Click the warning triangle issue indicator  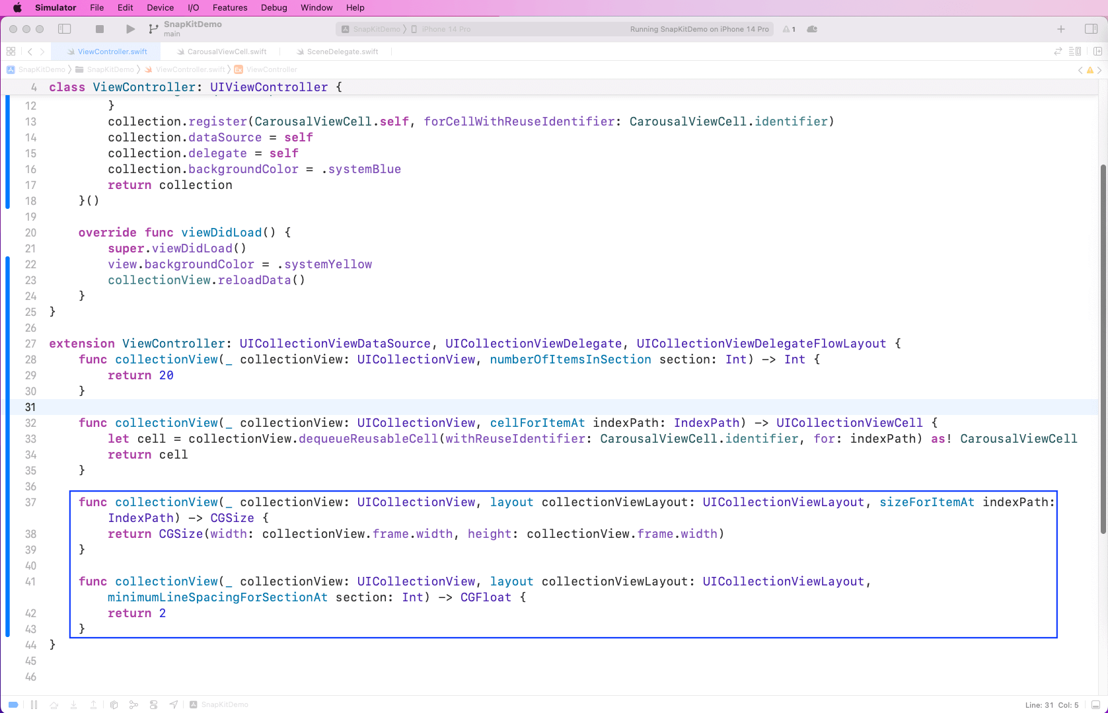tap(789, 29)
